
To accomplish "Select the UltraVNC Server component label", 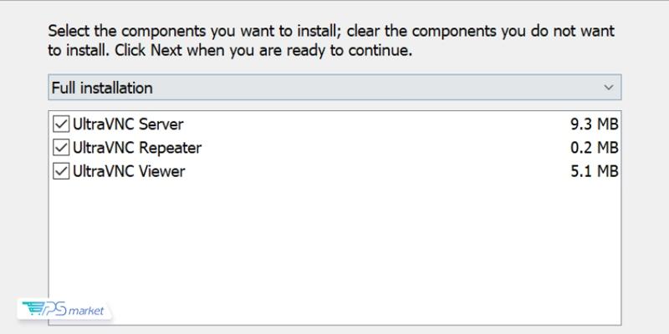I will point(128,124).
